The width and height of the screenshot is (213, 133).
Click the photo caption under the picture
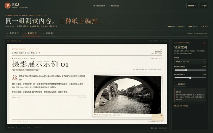click(108, 115)
